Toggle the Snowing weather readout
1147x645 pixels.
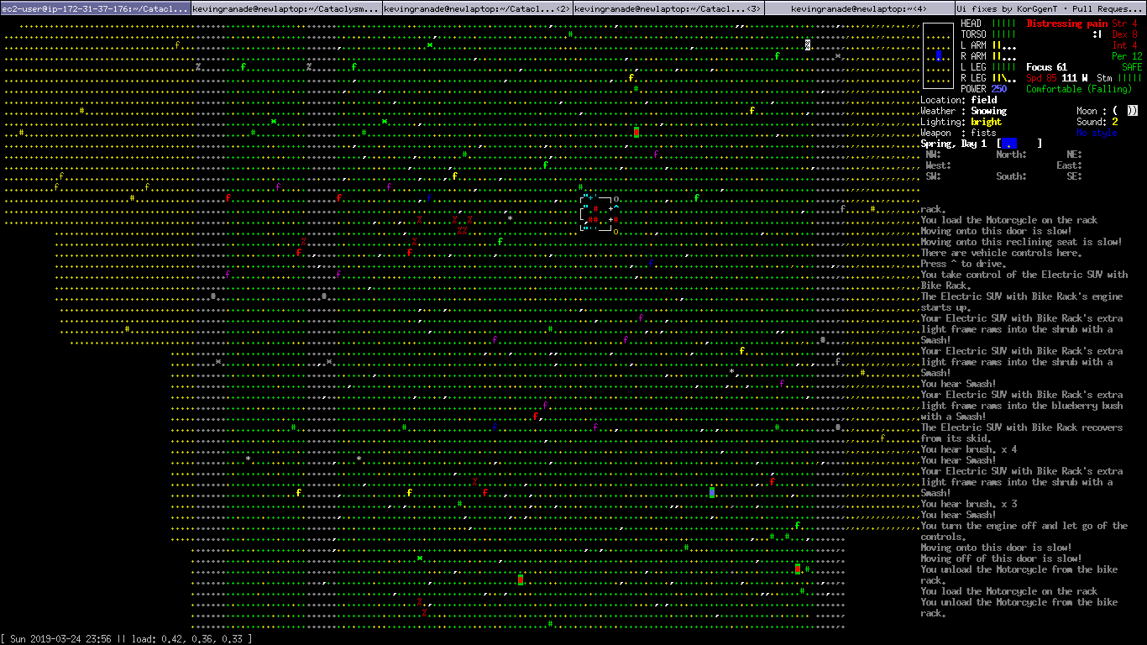[988, 110]
